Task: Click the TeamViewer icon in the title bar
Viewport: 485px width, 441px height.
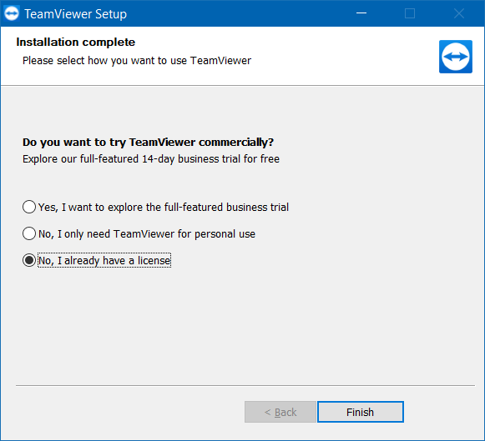Action: tap(12, 13)
